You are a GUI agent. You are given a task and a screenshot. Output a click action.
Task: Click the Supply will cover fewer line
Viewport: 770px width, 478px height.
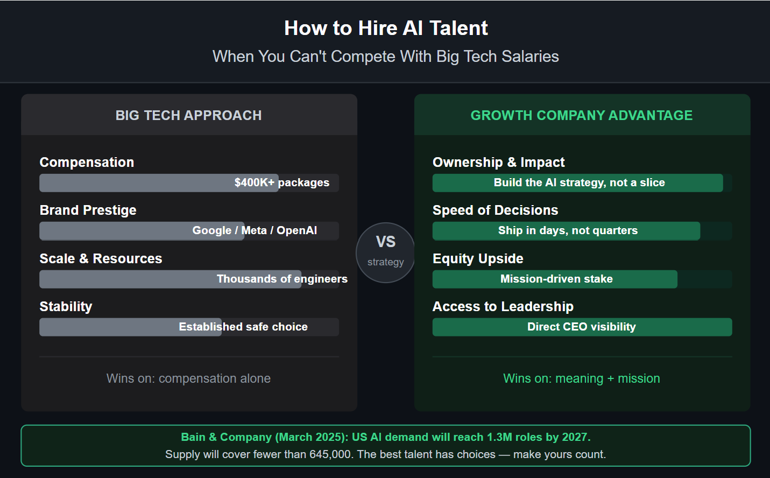coord(386,454)
